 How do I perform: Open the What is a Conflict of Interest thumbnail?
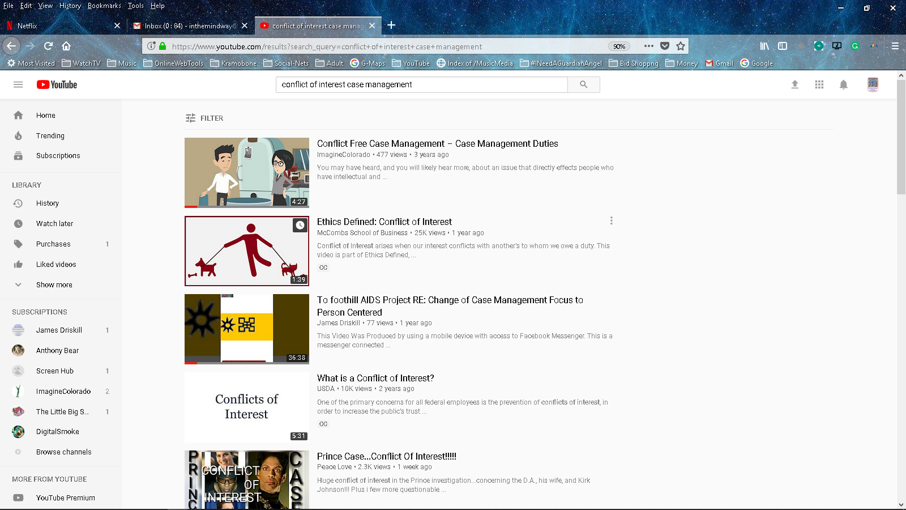coord(247,407)
